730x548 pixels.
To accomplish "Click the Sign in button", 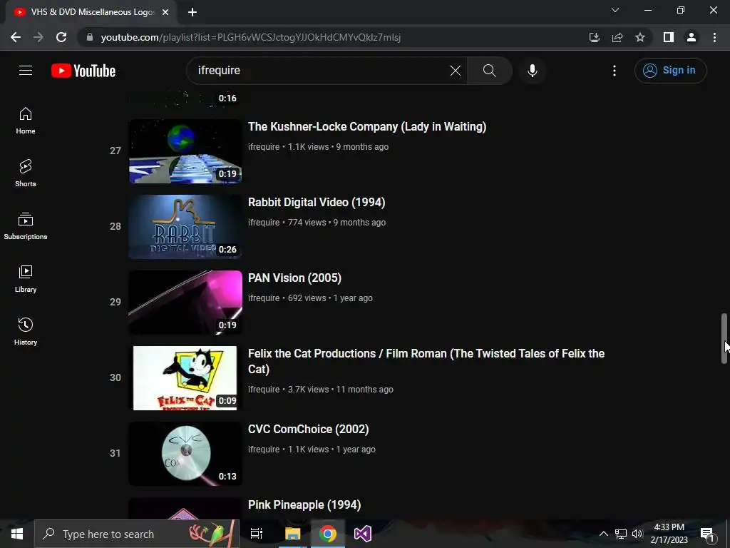I will 670,71.
